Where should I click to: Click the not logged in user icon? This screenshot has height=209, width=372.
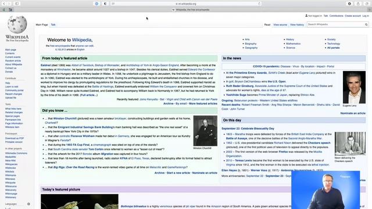pyautogui.click(x=306, y=16)
